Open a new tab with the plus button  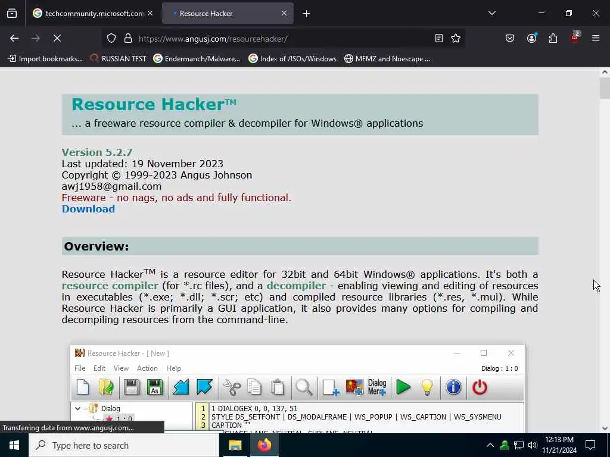click(306, 14)
